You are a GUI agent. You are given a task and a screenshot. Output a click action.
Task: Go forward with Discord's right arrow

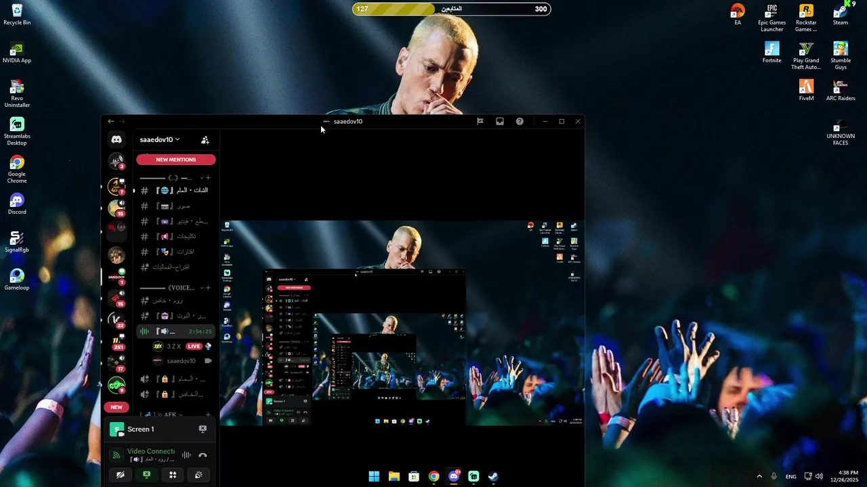pyautogui.click(x=123, y=122)
